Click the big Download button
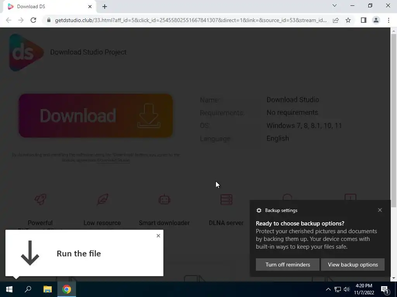 coord(96,116)
